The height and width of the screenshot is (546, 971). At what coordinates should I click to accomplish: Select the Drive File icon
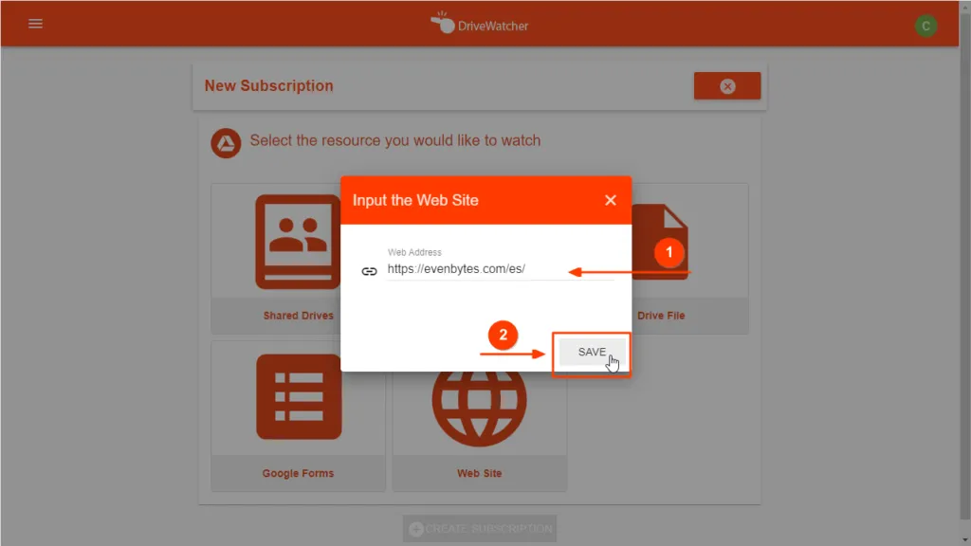pyautogui.click(x=660, y=242)
